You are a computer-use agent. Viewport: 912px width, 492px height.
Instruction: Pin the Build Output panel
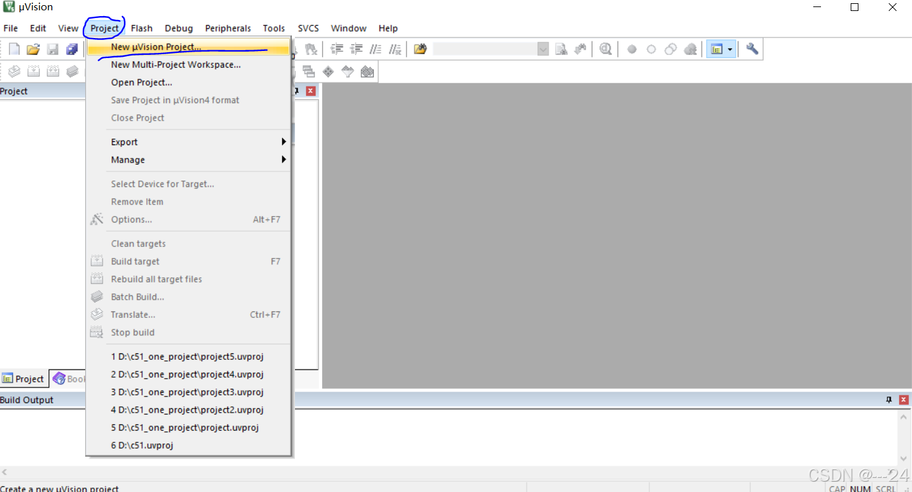coord(889,400)
